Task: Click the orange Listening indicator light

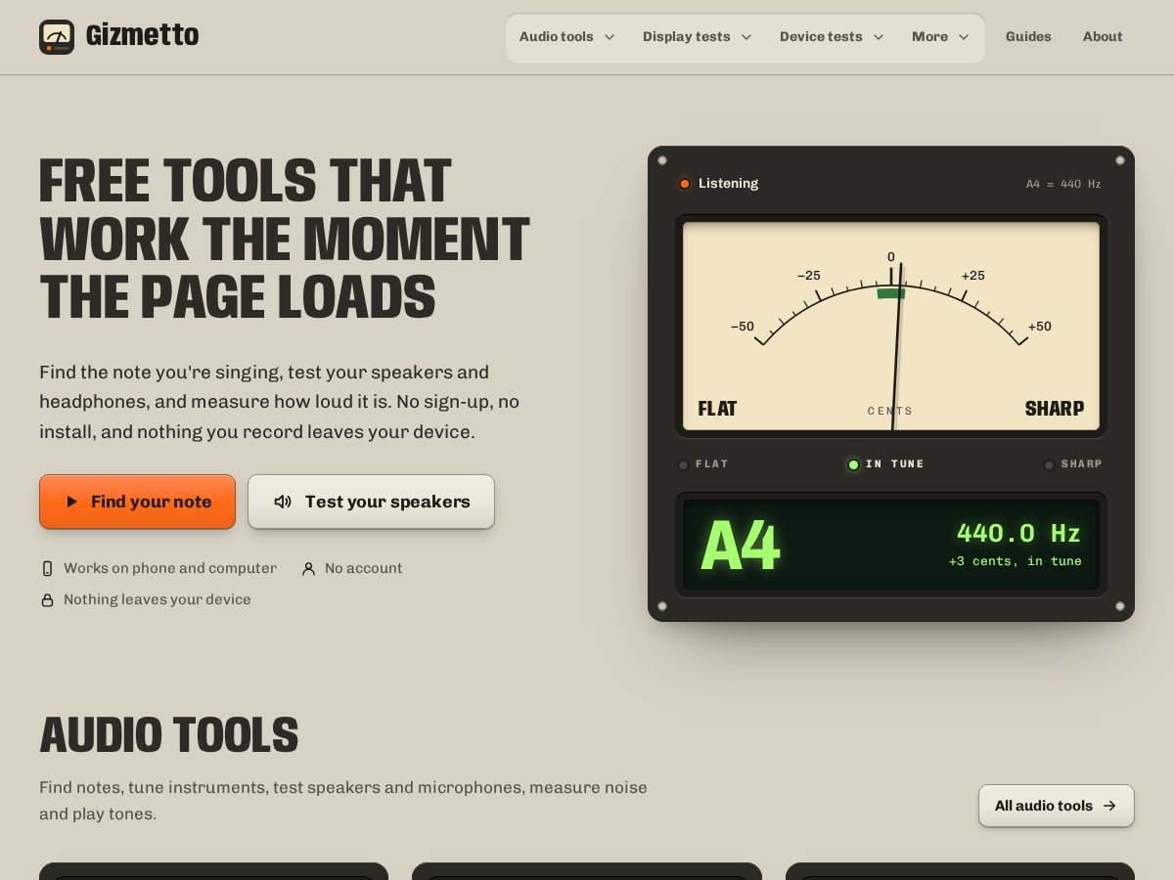Action: [x=685, y=184]
